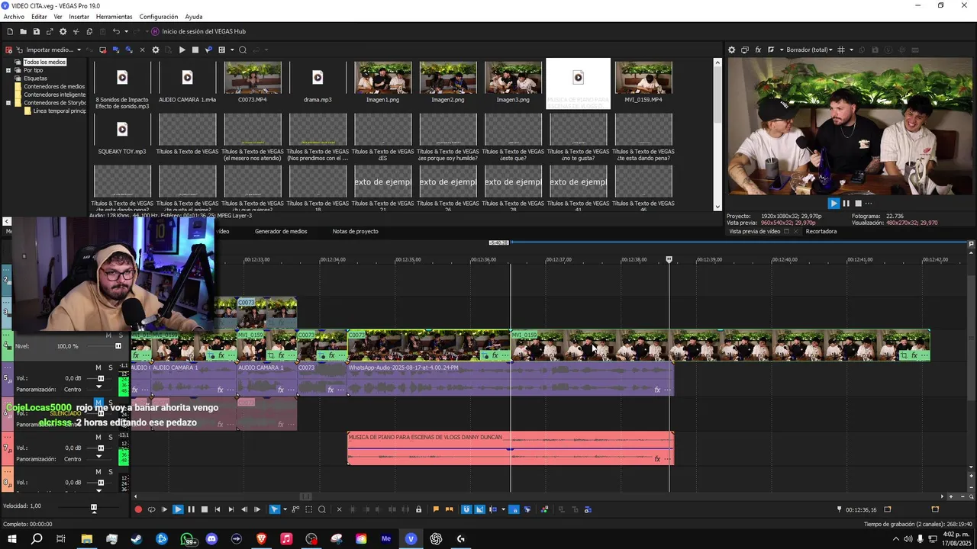Stop timeline playback in the transport bar

204,509
